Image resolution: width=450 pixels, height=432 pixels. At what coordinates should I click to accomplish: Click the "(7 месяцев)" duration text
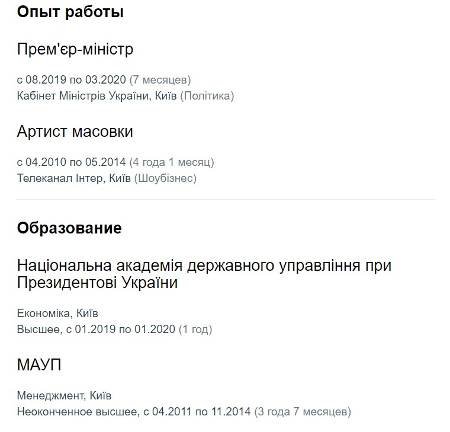point(160,79)
